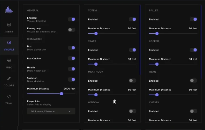Click the Nickname, Distance dropdown chevron

pos(69,111)
